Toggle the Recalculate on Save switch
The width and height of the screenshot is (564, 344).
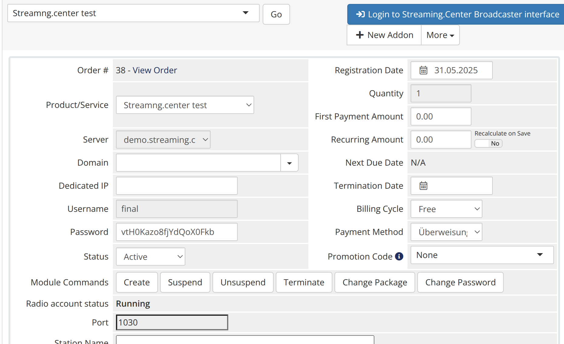[x=488, y=143]
